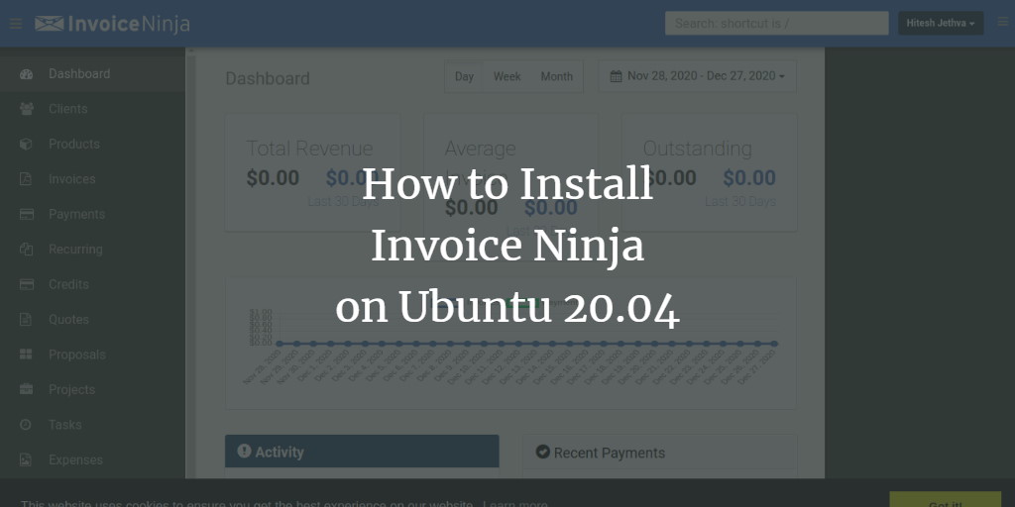Toggle the right-side hamburger menu icon
Image resolution: width=1015 pixels, height=507 pixels.
pyautogui.click(x=1003, y=22)
